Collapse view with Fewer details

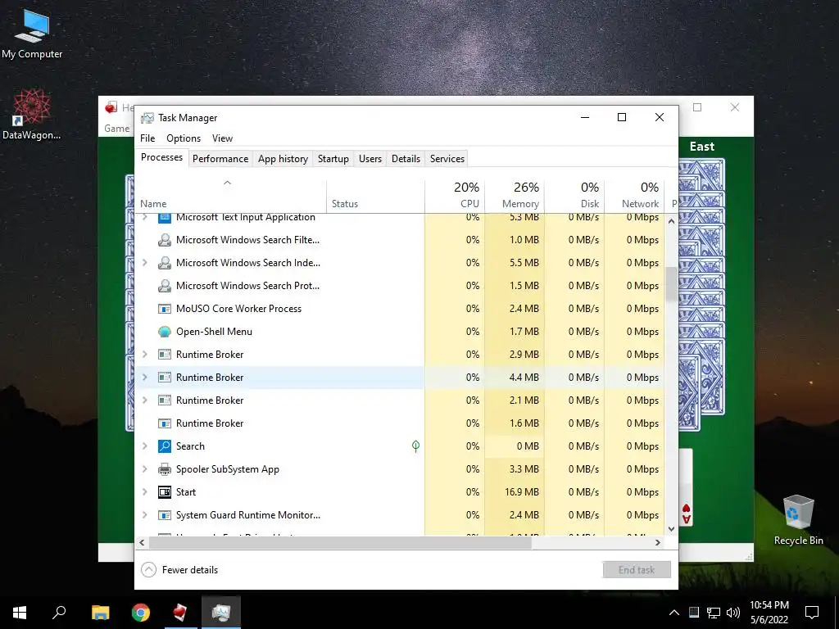tap(179, 570)
